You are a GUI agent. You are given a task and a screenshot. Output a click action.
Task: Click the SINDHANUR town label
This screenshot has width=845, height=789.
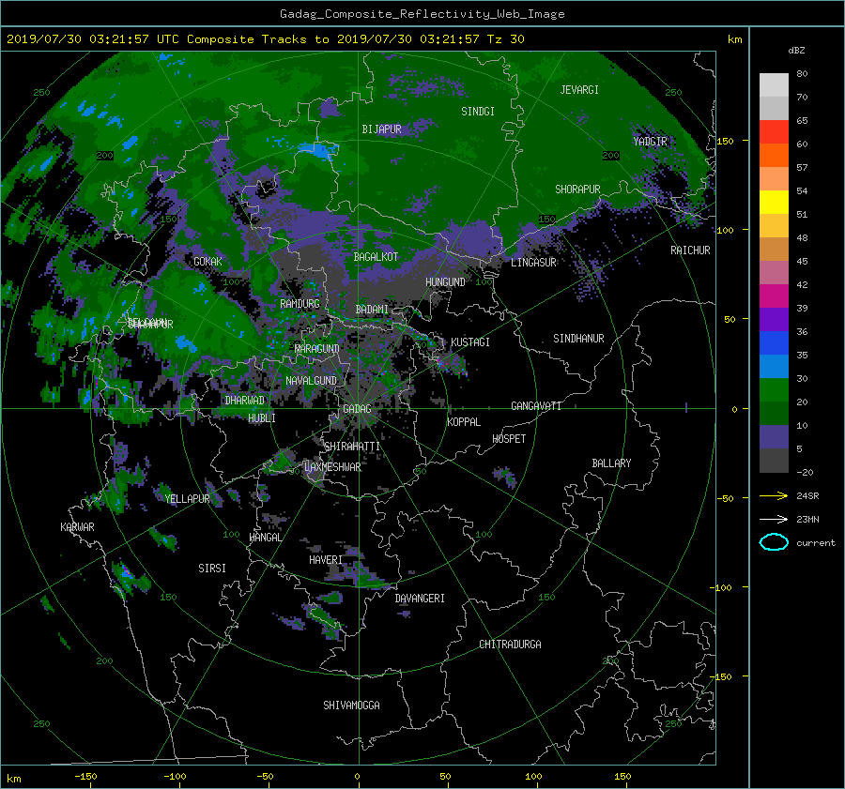(x=578, y=339)
